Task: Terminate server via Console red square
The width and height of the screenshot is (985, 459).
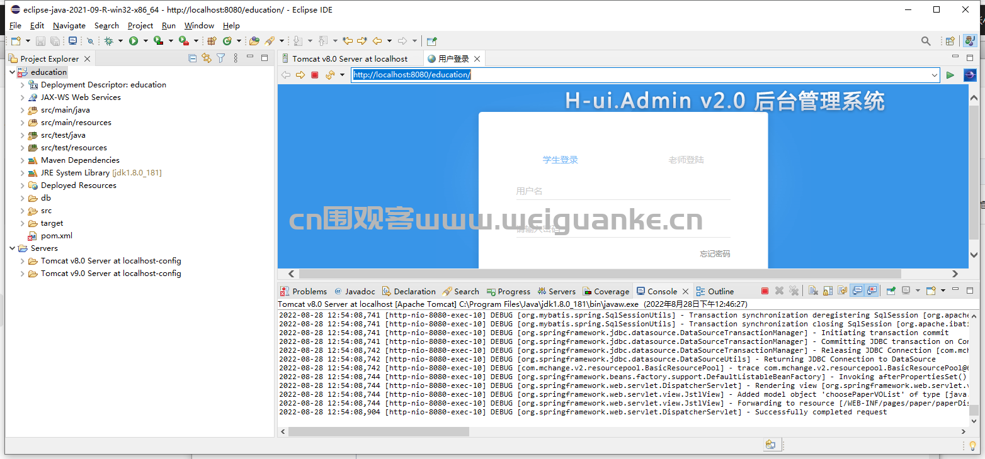Action: click(765, 291)
